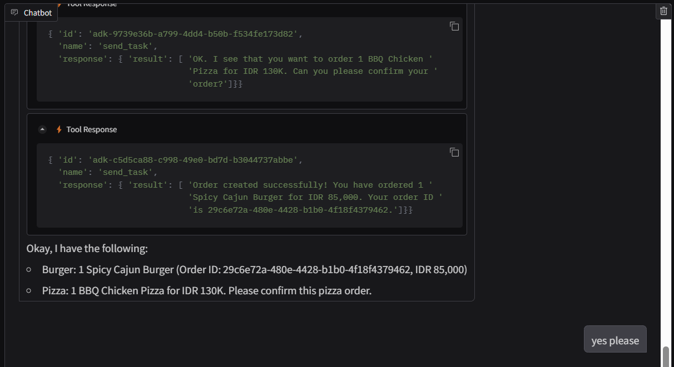Click the Burger list item with order ID
Viewport: 674px width, 367px height.
coord(254,270)
